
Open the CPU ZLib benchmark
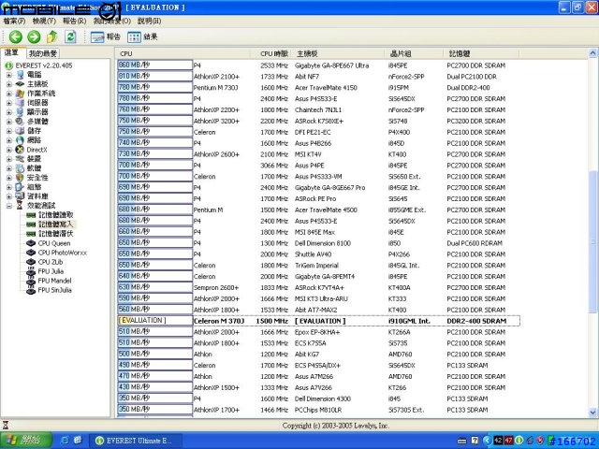45,262
